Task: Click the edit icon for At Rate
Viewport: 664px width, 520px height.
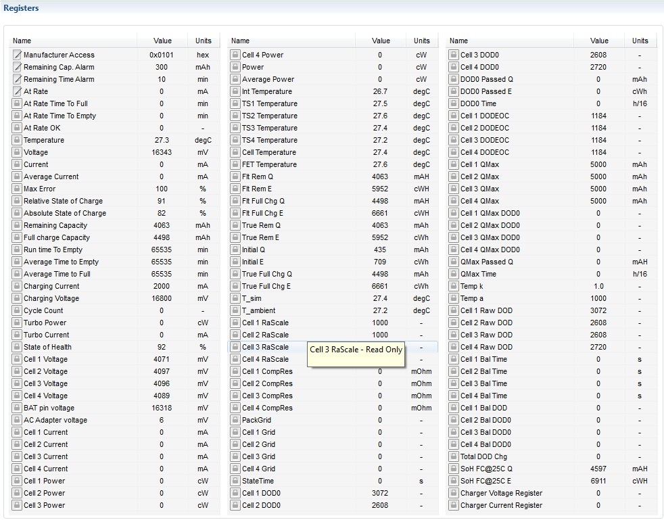Action: pos(17,91)
